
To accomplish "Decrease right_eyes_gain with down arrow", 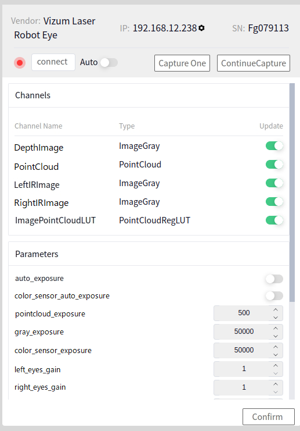I will pos(276,392).
